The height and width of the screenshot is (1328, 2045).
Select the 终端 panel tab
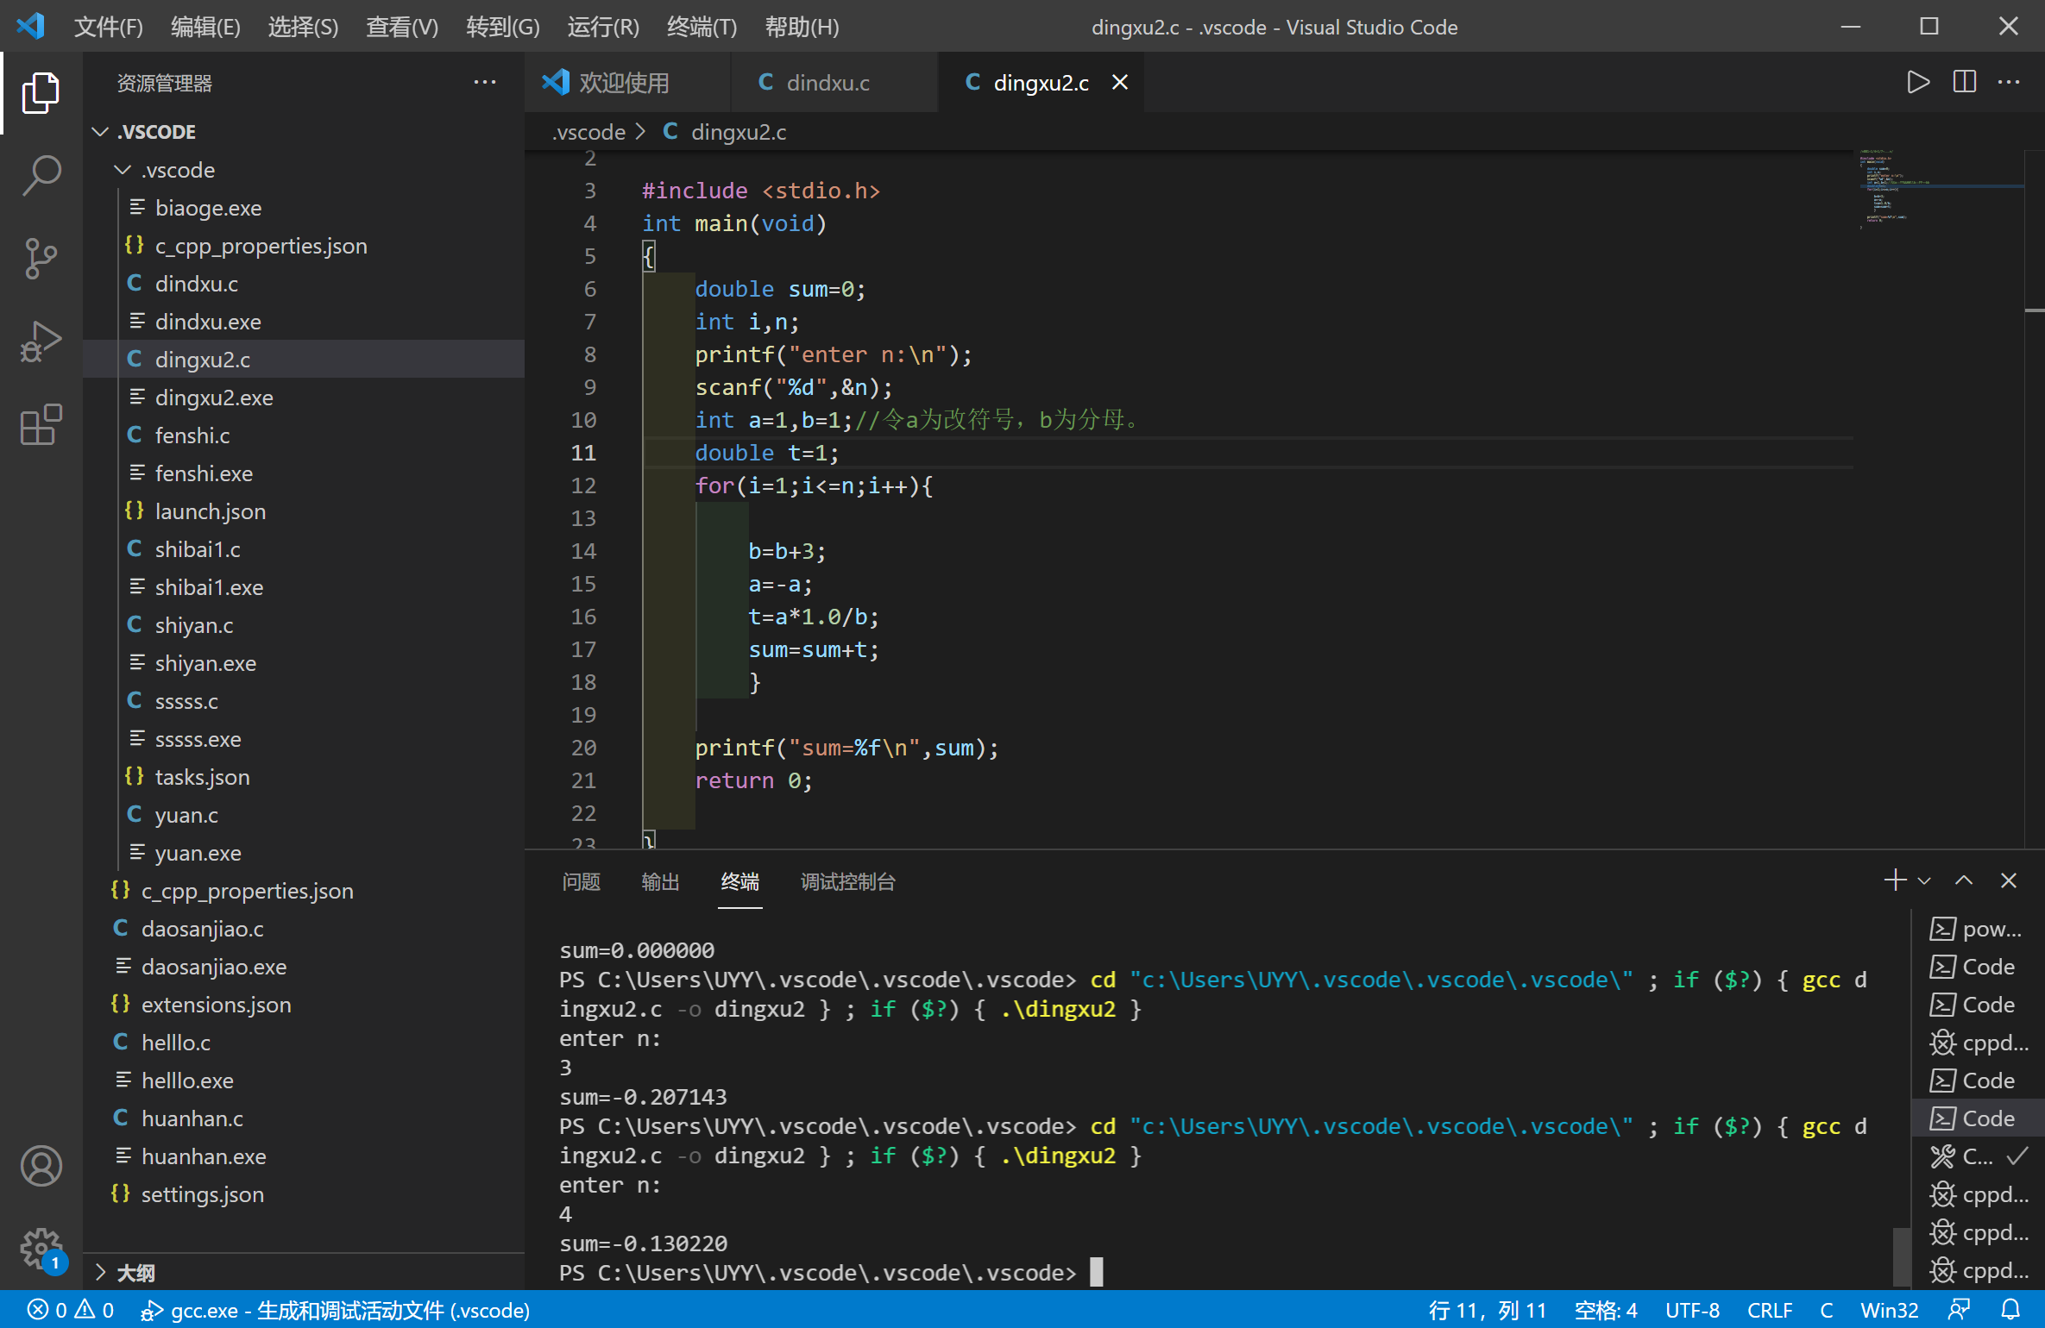coord(739,881)
